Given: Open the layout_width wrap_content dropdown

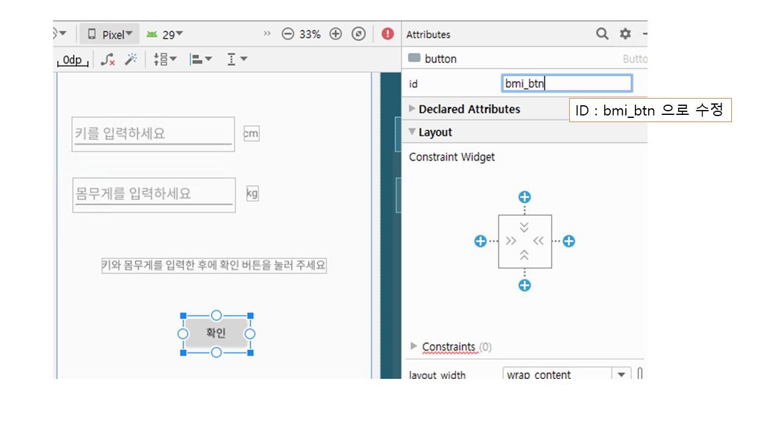Looking at the screenshot, I should (621, 375).
